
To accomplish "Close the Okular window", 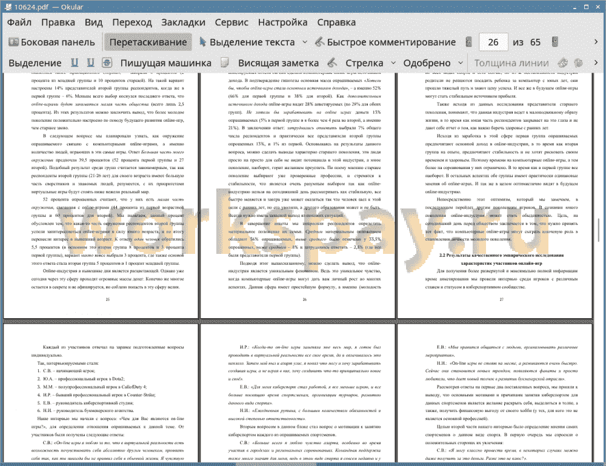I will [598, 7].
